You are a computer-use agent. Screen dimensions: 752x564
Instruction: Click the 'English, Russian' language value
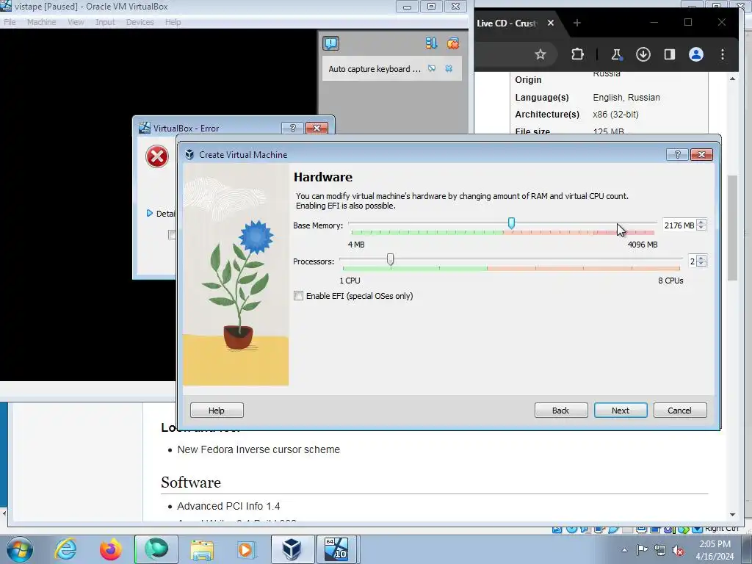(x=626, y=98)
